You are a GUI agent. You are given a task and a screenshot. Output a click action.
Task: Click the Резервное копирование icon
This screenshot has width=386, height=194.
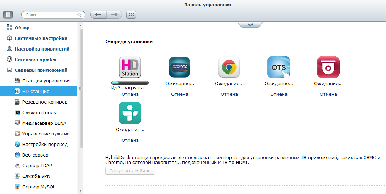coord(17,102)
